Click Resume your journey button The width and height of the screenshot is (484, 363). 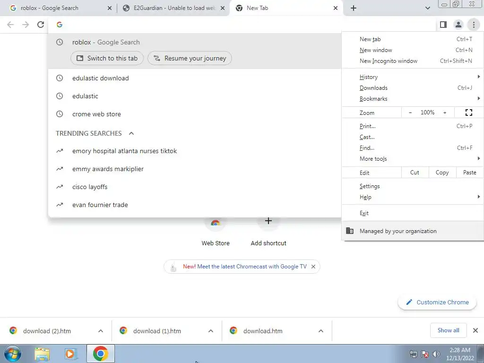(x=190, y=58)
